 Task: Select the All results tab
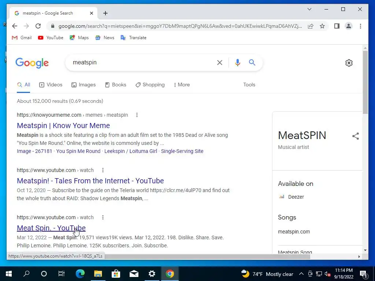(24, 85)
